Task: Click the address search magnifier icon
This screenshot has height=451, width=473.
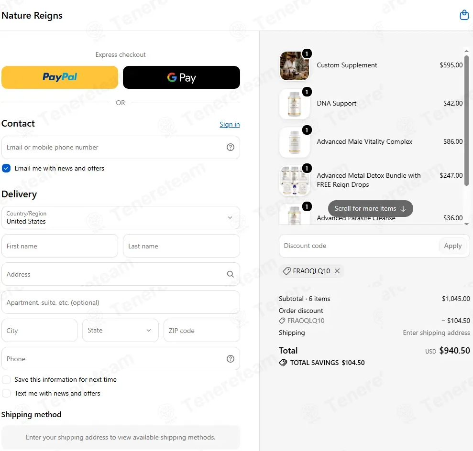Action: coord(230,274)
